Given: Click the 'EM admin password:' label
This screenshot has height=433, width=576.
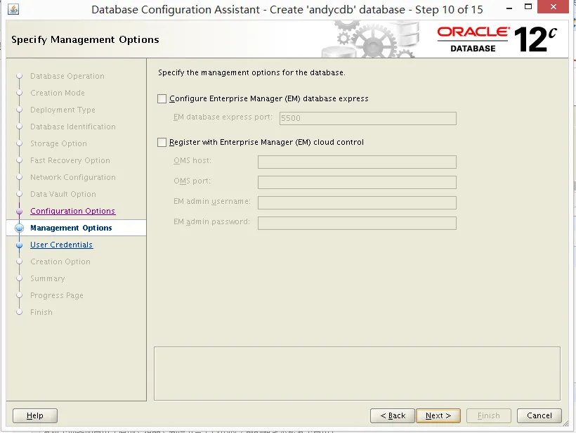Looking at the screenshot, I should click(211, 221).
